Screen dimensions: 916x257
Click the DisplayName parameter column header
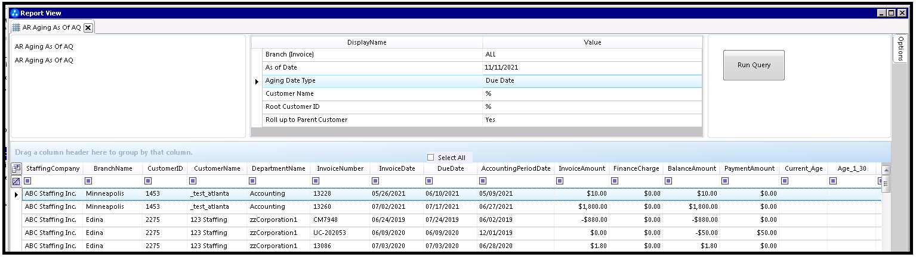366,42
